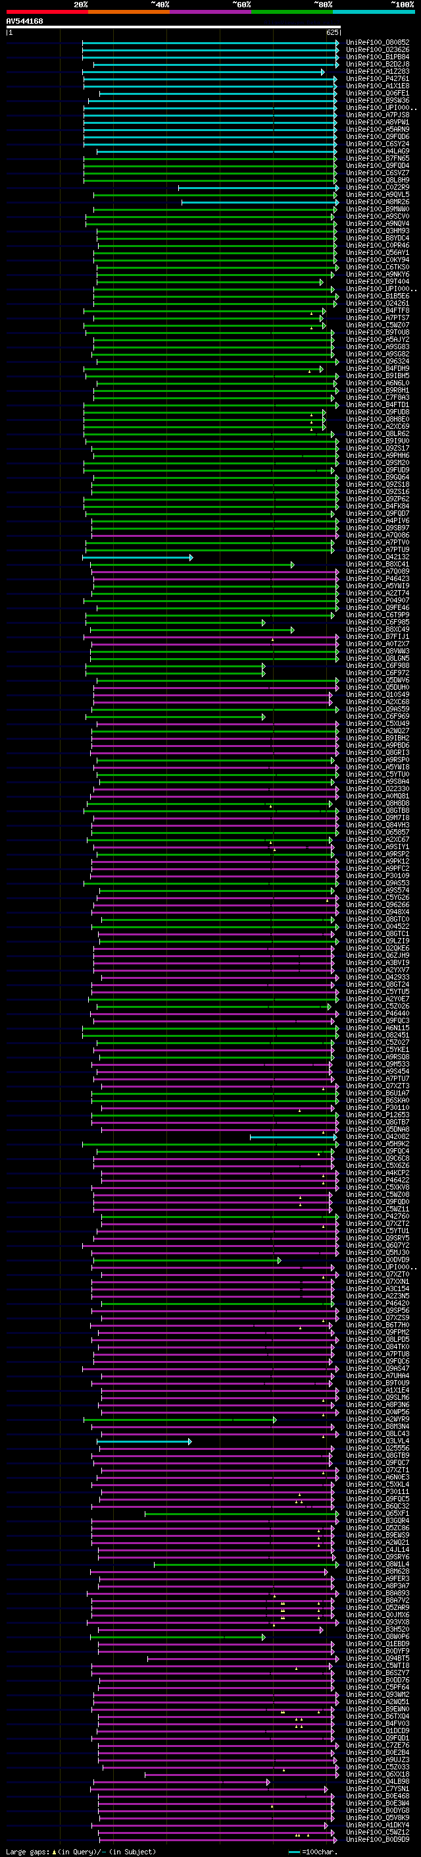The width and height of the screenshot is (421, 1857).
Task: Click the query name AV544168
Action: coord(24,22)
